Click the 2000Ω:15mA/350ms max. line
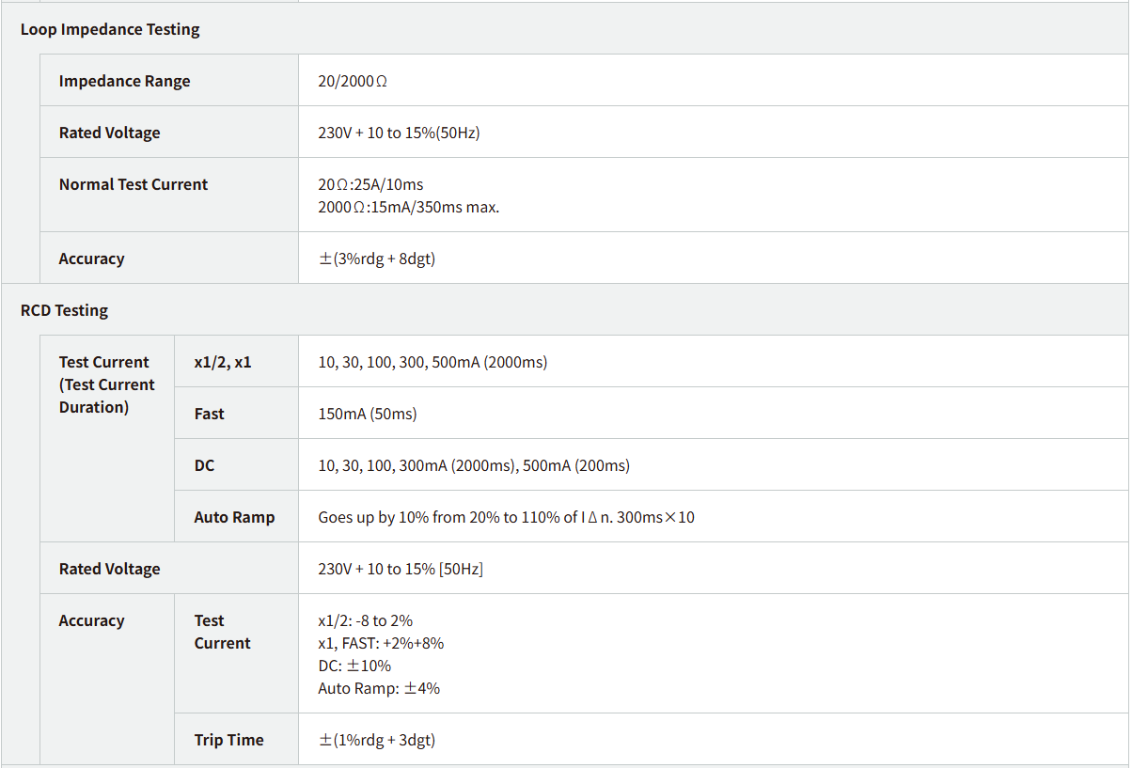The height and width of the screenshot is (768, 1132). pos(408,207)
